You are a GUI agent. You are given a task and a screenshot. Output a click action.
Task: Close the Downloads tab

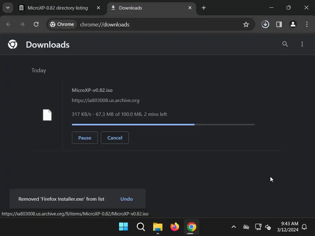click(190, 8)
